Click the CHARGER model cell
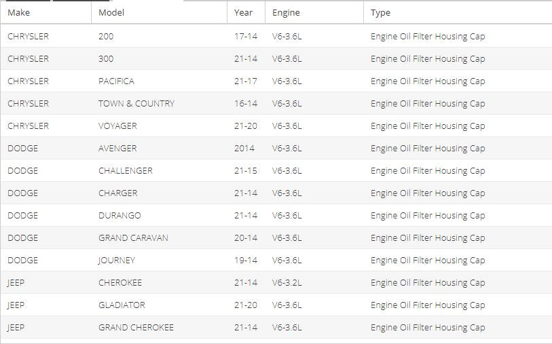The width and height of the screenshot is (552, 344). 118,193
